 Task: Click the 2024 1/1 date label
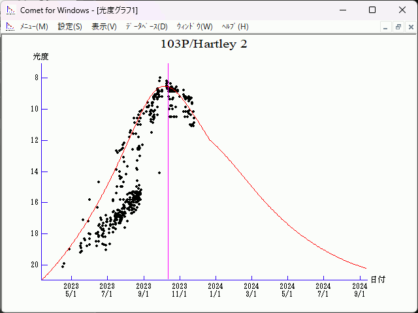click(x=216, y=290)
